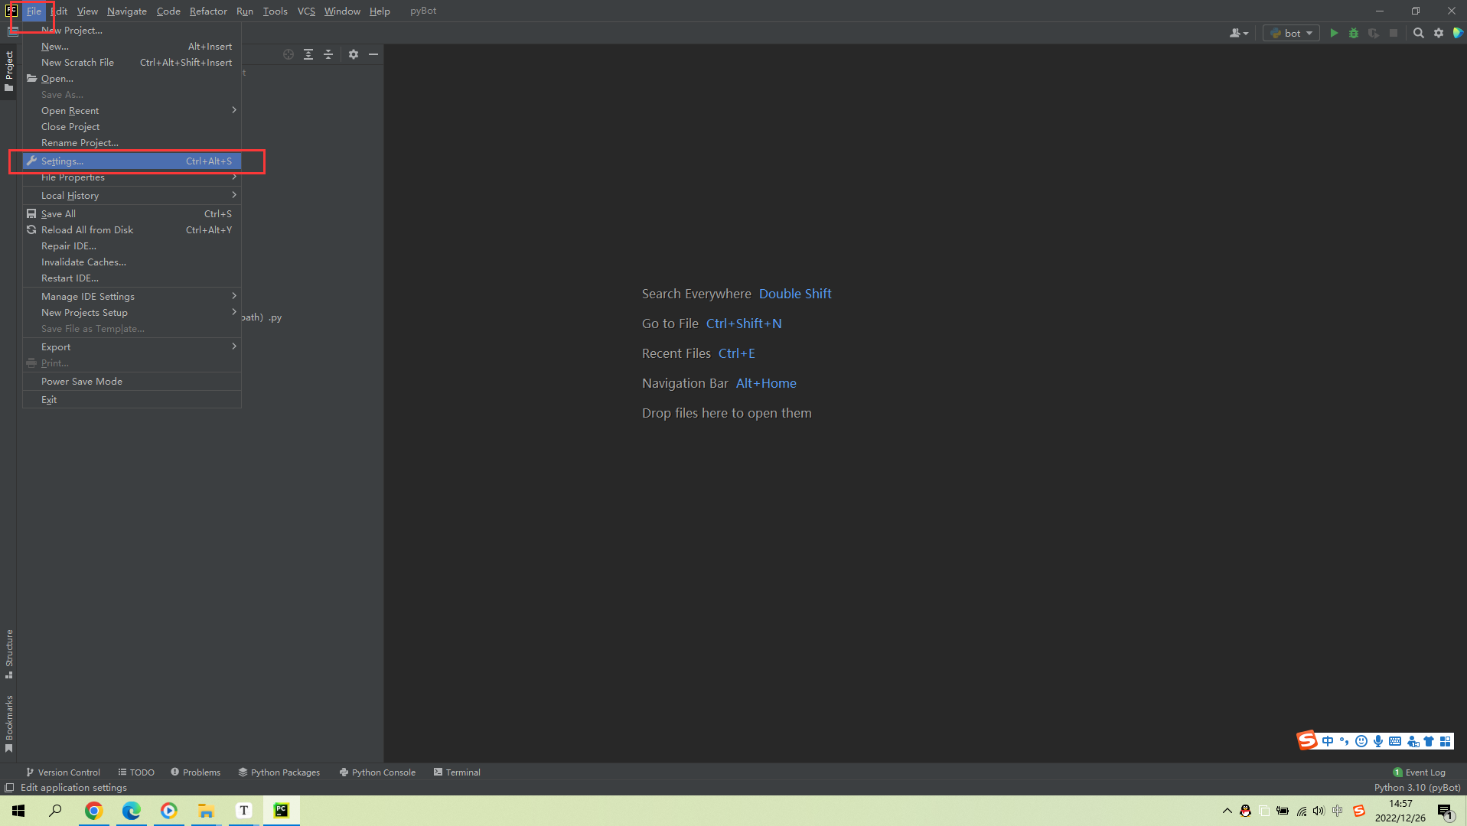Image resolution: width=1467 pixels, height=826 pixels.
Task: Hide the Project tool window
Action: [x=373, y=54]
